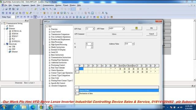Expand the Function category
196x110 pixels.
click(50, 29)
